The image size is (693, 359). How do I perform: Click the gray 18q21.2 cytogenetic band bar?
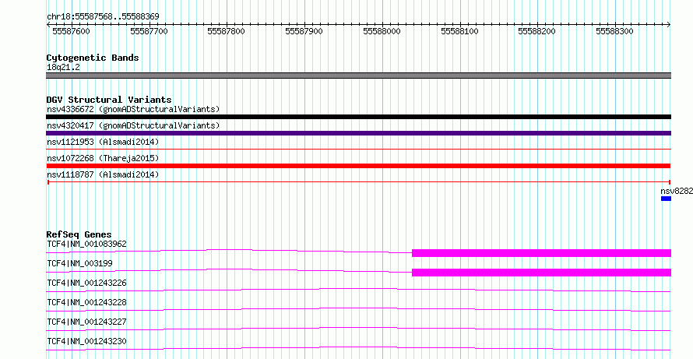click(358, 76)
